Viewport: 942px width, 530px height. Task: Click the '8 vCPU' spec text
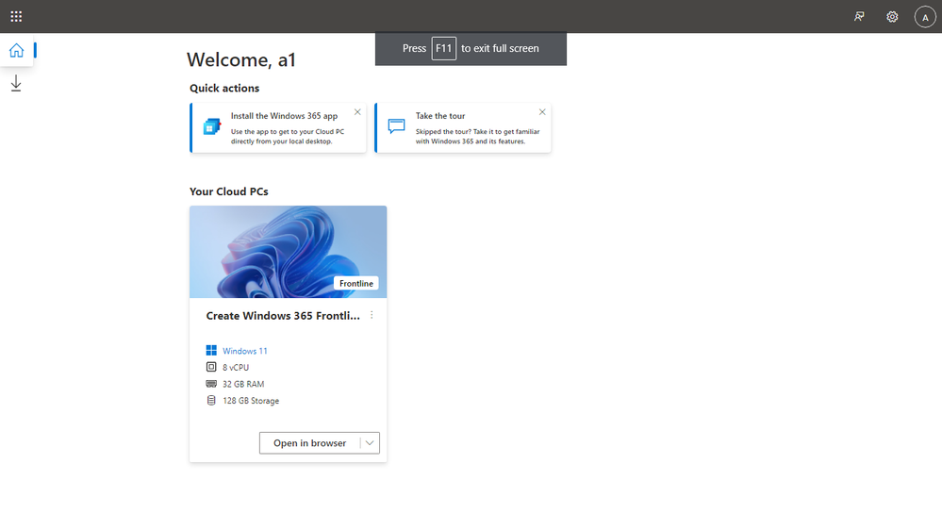tap(236, 367)
